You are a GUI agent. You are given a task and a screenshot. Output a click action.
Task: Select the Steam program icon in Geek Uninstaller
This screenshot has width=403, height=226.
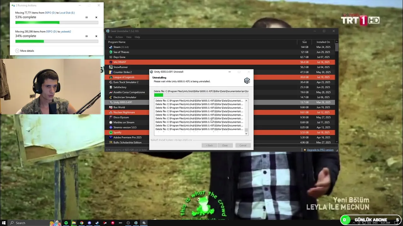(111, 47)
